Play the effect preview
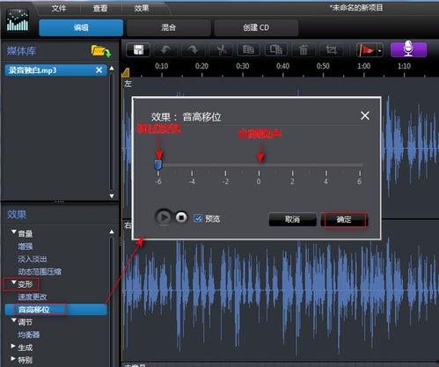Screen dimensions: 439x367 coord(164,217)
